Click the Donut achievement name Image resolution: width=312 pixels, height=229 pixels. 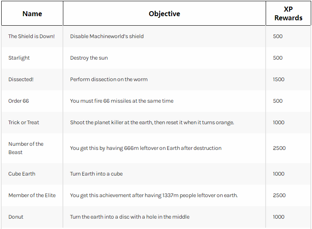(16, 217)
